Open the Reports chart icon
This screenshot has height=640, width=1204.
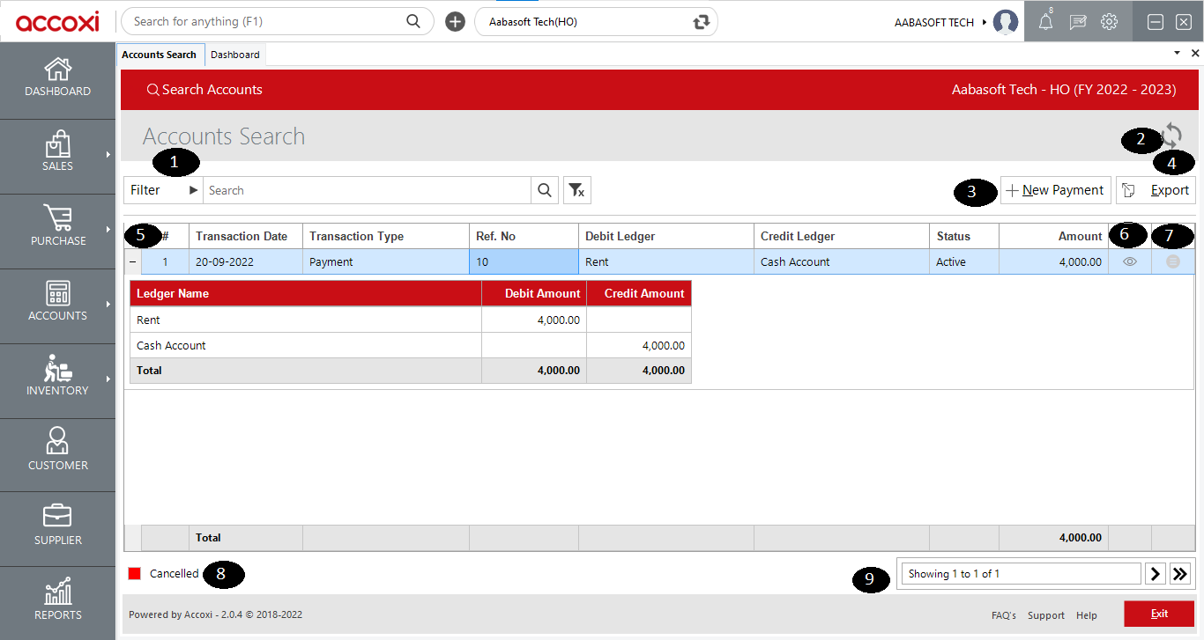(x=58, y=592)
